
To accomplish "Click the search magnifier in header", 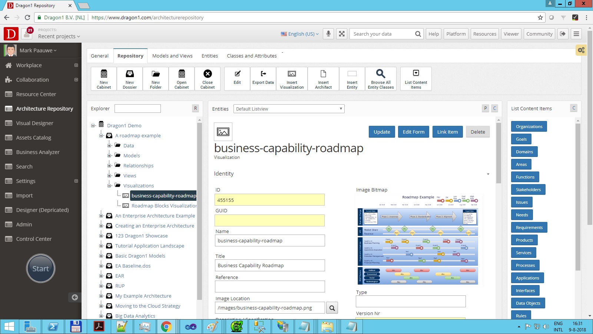I will (418, 34).
